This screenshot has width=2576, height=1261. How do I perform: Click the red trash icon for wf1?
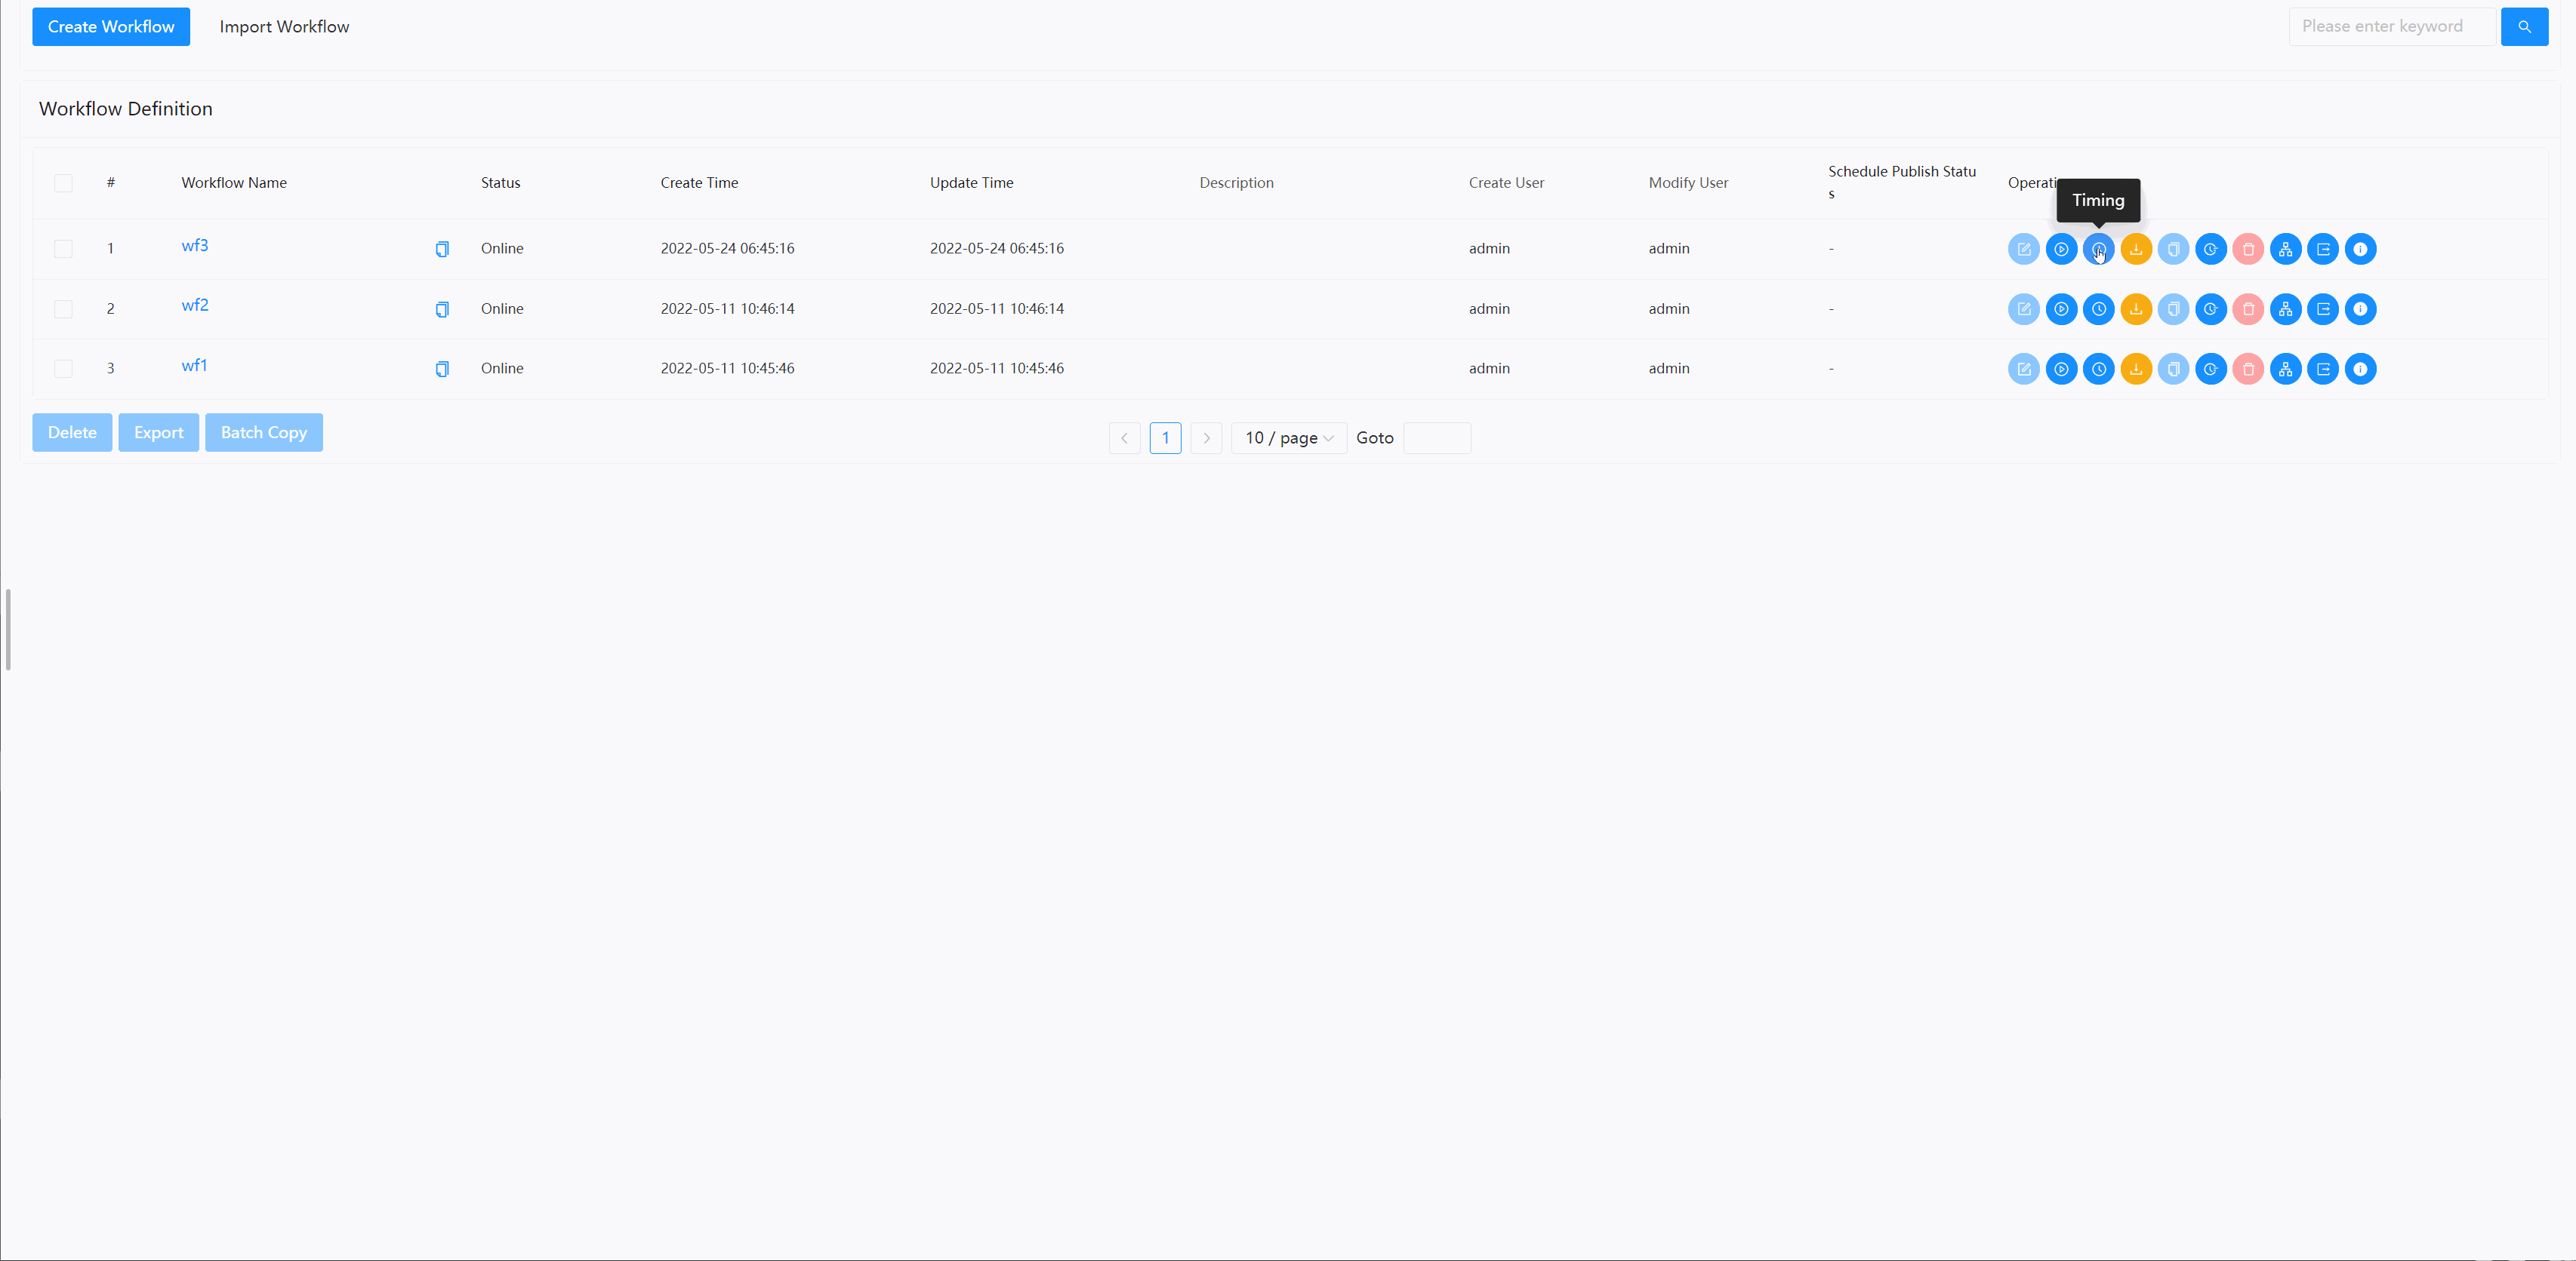click(x=2248, y=369)
